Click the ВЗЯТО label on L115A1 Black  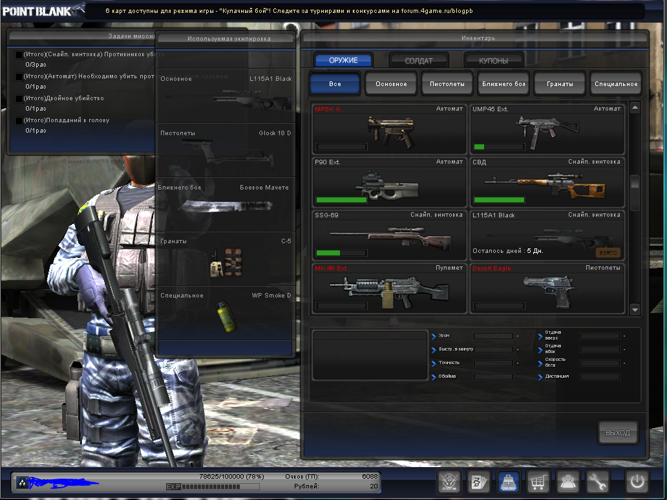(x=608, y=252)
